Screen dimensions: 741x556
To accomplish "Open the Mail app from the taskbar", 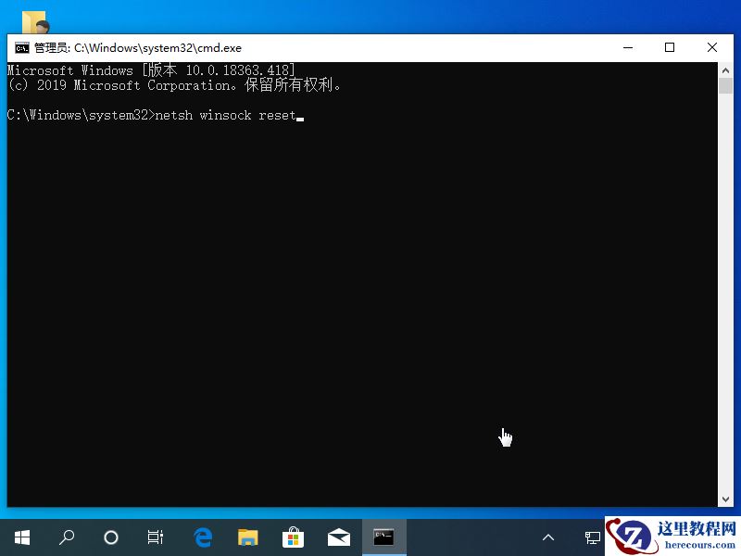I will click(x=338, y=537).
